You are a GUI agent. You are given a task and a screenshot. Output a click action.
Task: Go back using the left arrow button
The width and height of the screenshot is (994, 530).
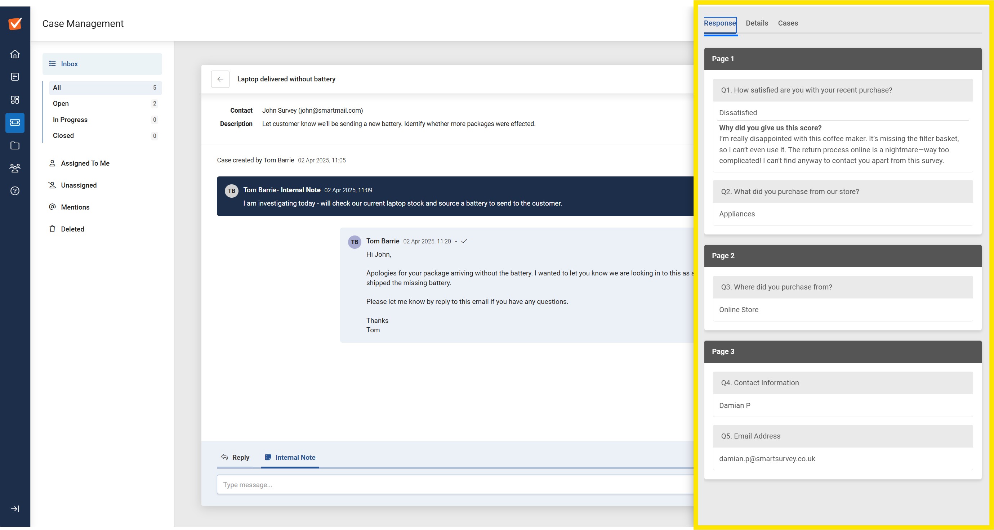click(220, 79)
